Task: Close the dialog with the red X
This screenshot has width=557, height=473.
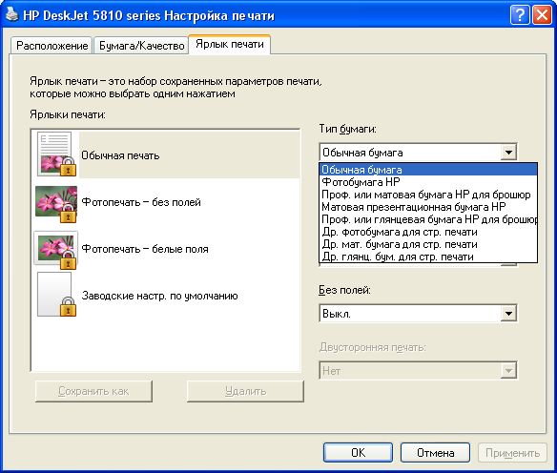Action: [x=542, y=15]
